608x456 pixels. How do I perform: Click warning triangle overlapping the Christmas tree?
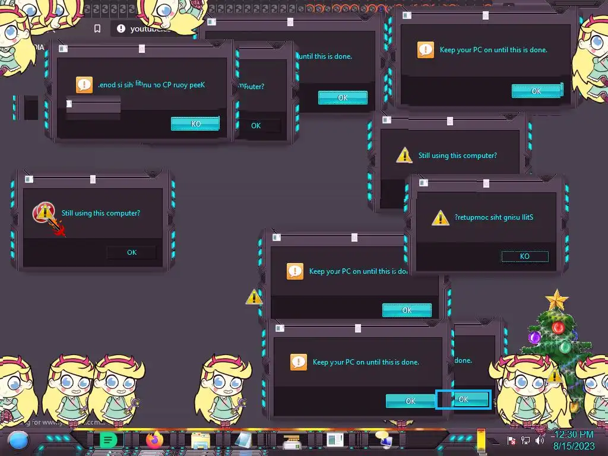tap(555, 375)
